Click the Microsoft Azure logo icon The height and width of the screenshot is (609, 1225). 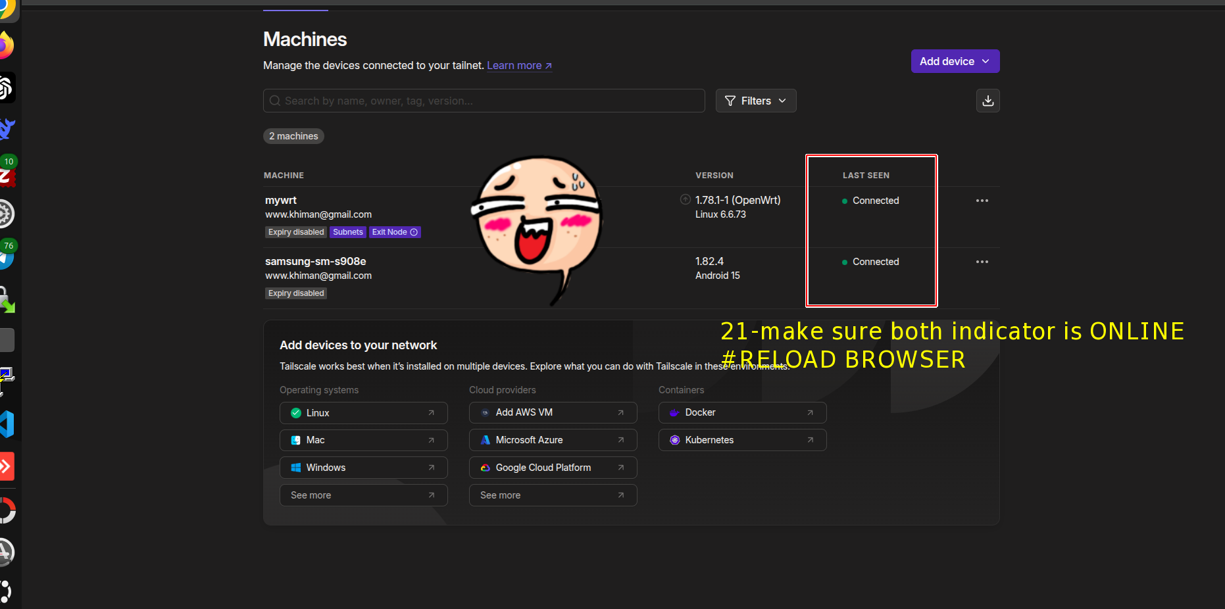(485, 440)
